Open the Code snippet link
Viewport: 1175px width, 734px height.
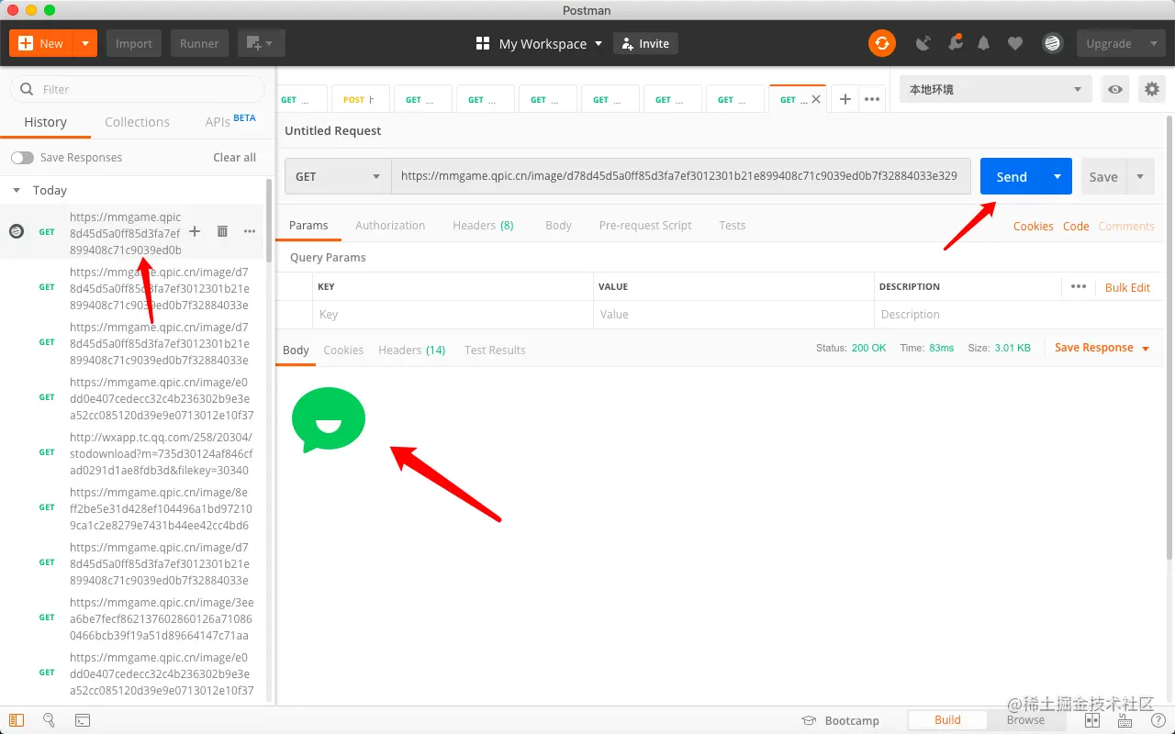tap(1076, 226)
